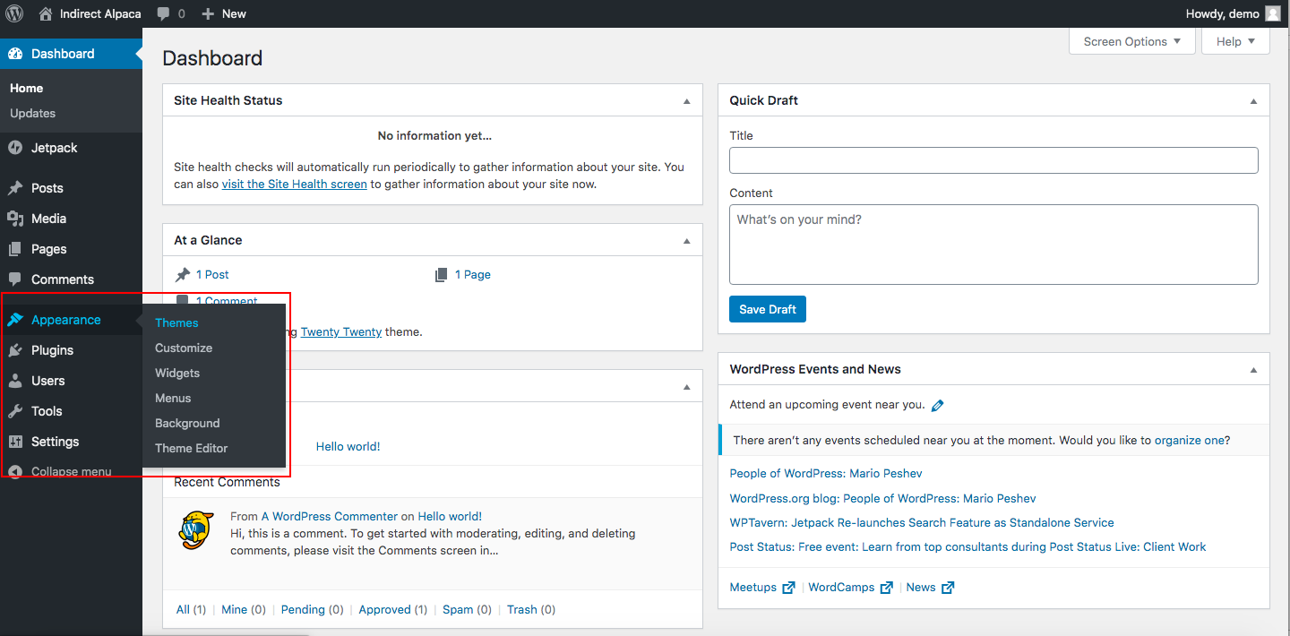Click the Tools wrench icon
The image size is (1290, 636).
[15, 411]
